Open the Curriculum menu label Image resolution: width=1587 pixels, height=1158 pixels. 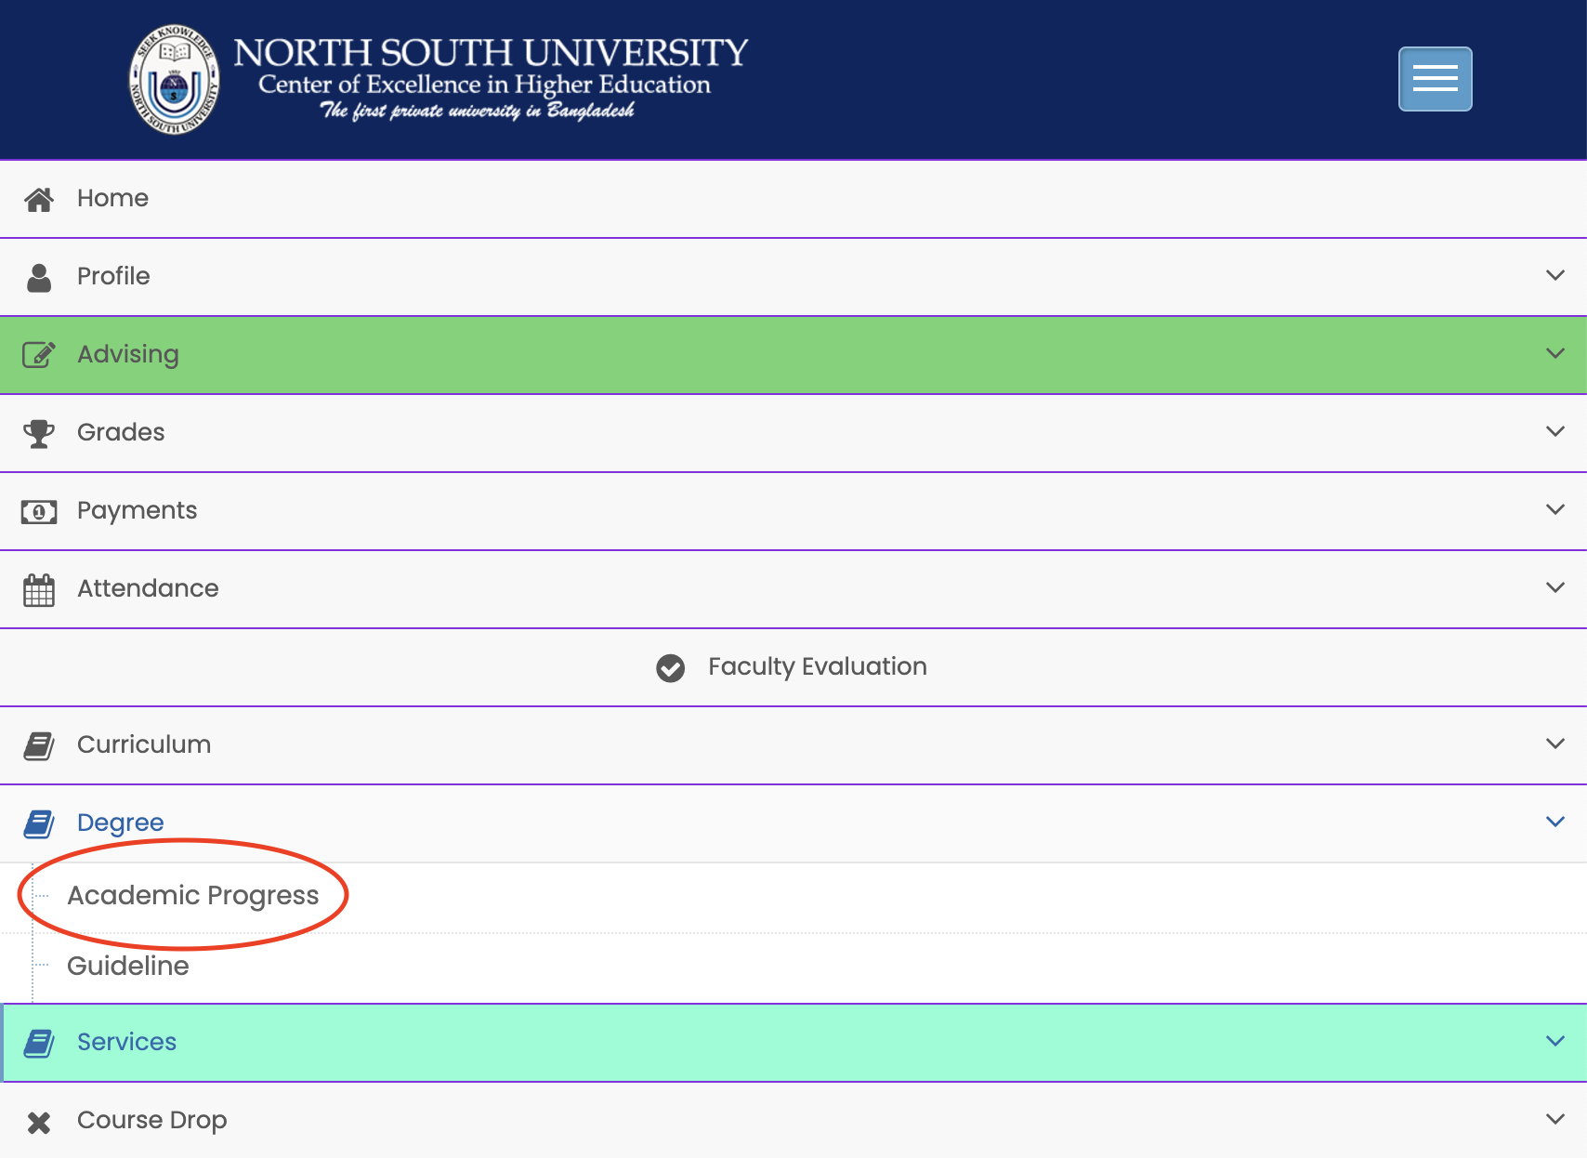click(144, 744)
